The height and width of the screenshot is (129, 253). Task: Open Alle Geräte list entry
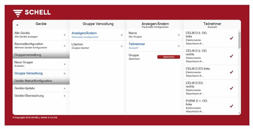coord(41,35)
